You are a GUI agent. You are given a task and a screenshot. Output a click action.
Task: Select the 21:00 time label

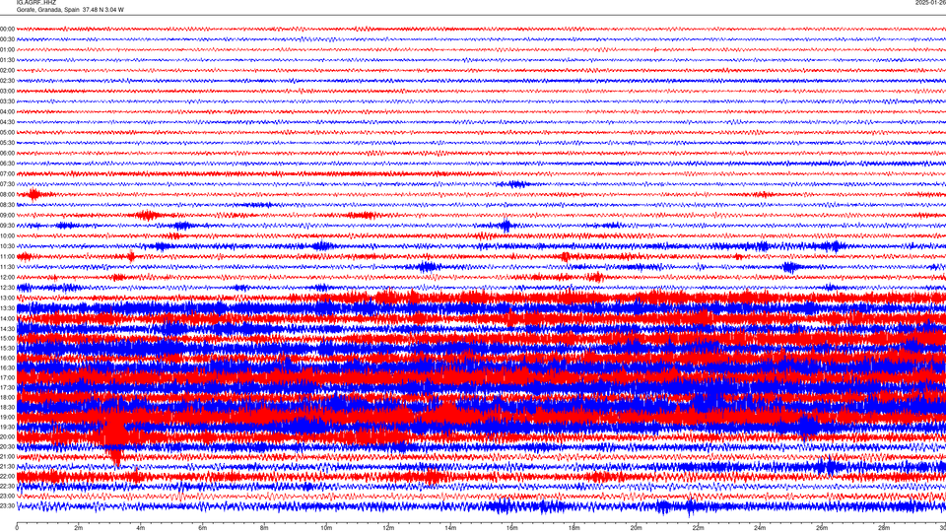tap(7, 456)
